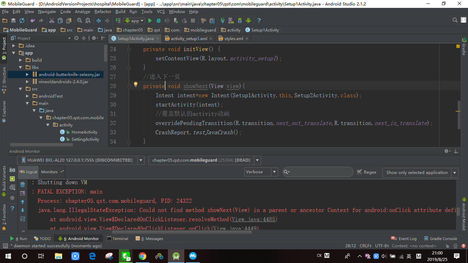Take screenshot with camera icon in Android Monitor

(12, 170)
